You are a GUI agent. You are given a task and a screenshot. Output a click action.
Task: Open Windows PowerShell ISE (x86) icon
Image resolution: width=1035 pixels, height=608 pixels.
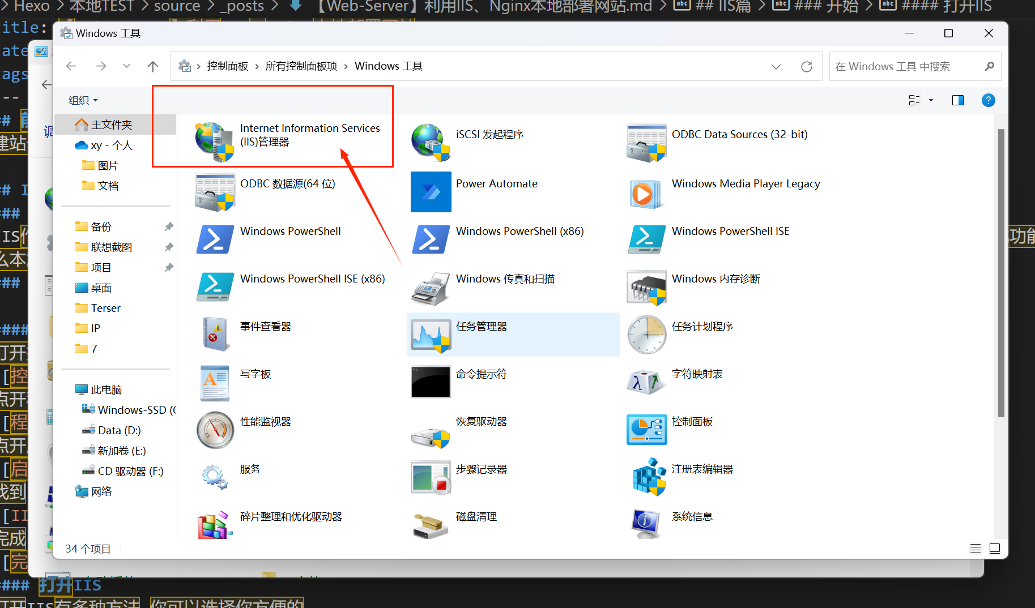(x=215, y=287)
